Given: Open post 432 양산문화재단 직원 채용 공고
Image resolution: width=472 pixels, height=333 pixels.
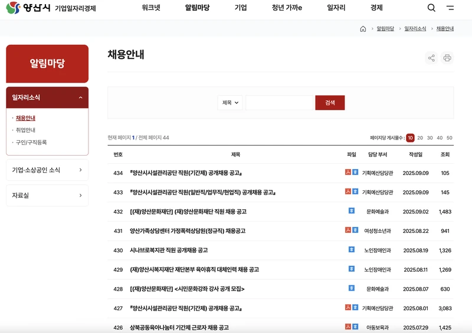Looking at the screenshot, I should click(x=188, y=212).
